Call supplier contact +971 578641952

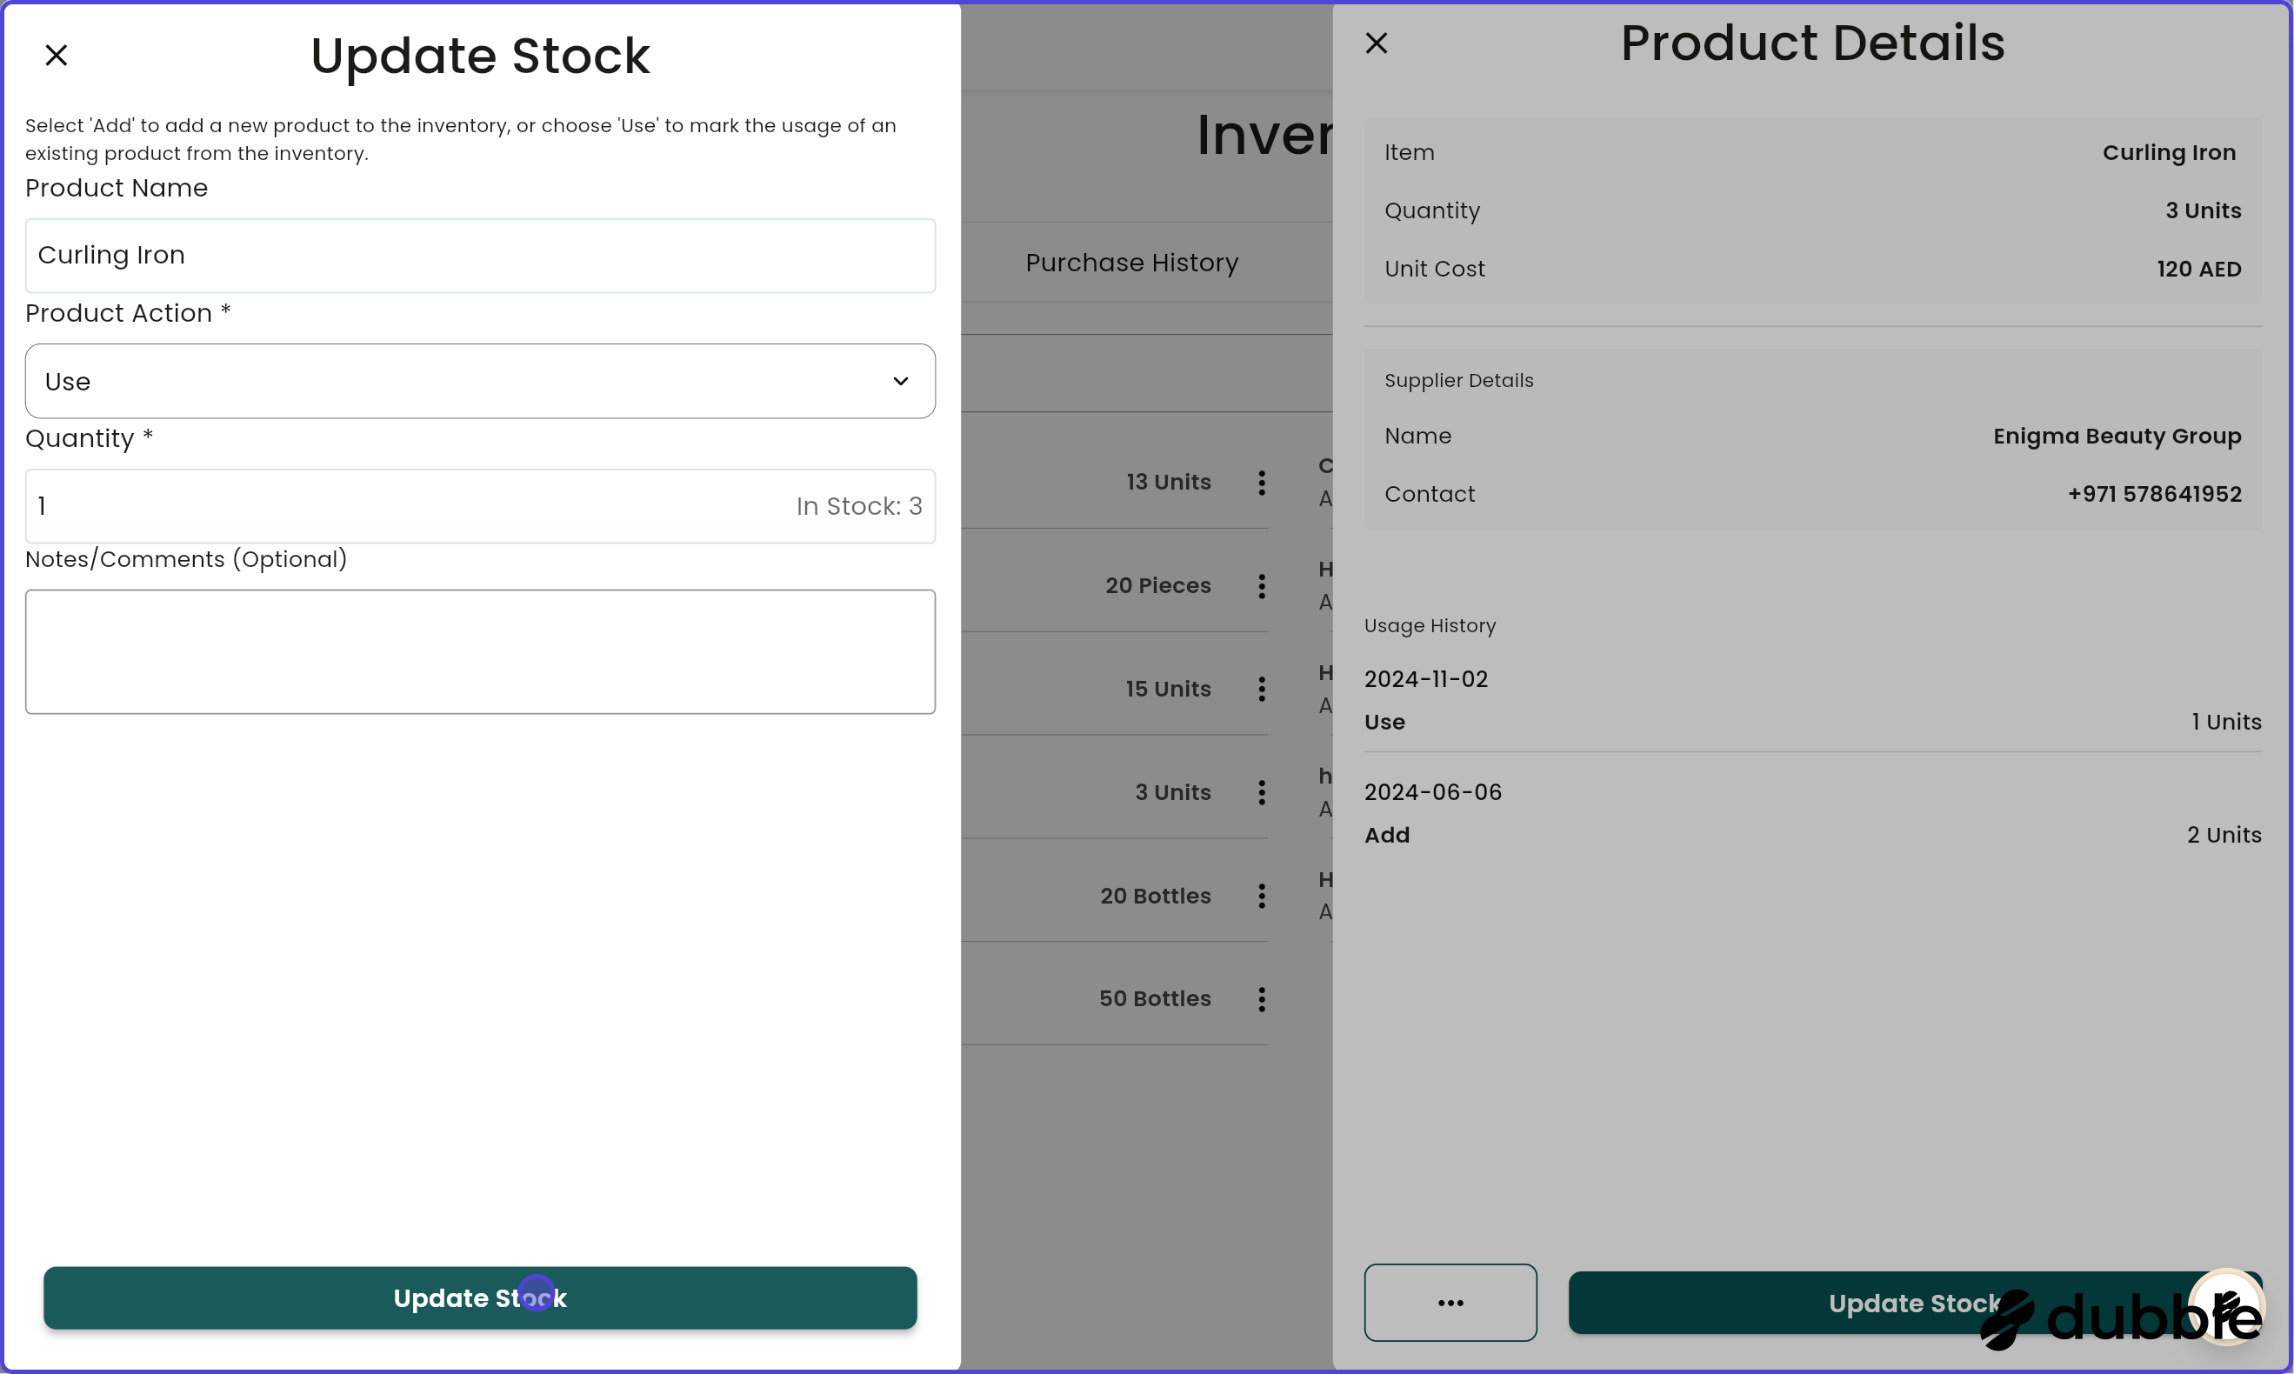(2154, 493)
